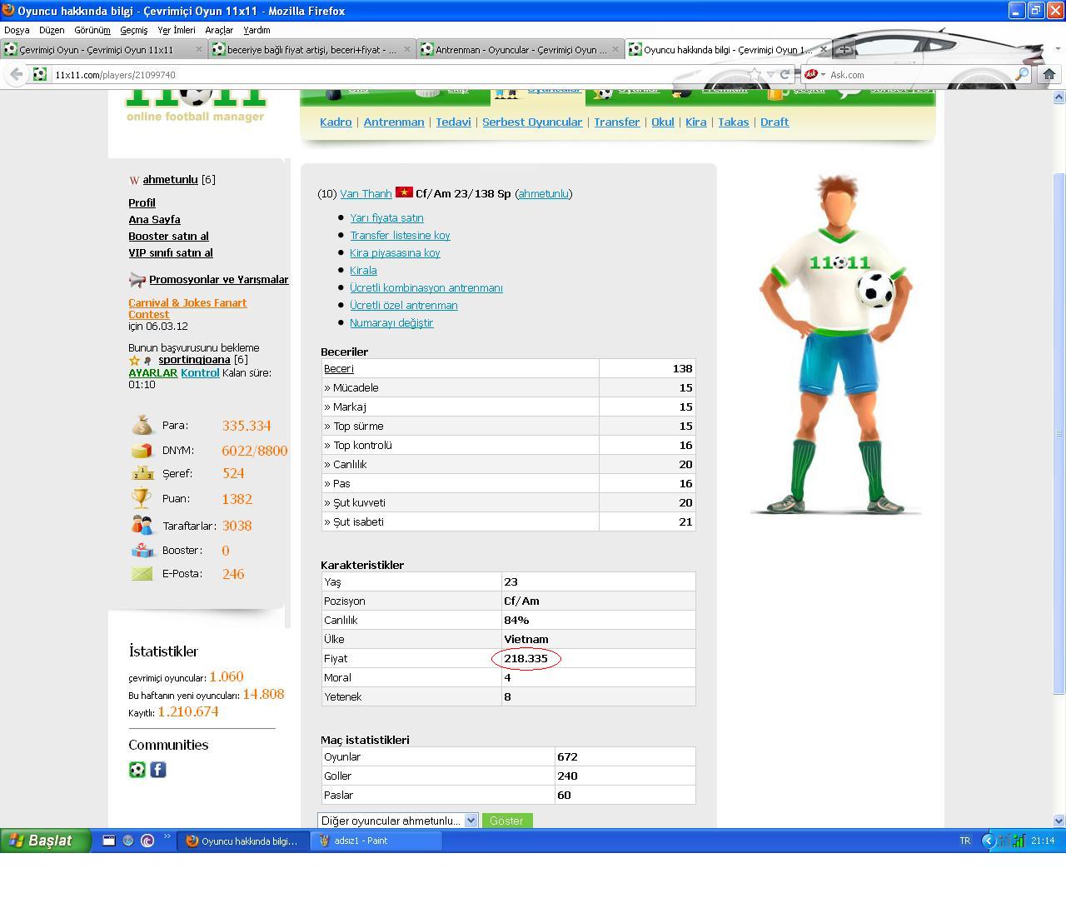Click the URL address bar field
Image resolution: width=1066 pixels, height=923 pixels.
pyautogui.click(x=391, y=74)
